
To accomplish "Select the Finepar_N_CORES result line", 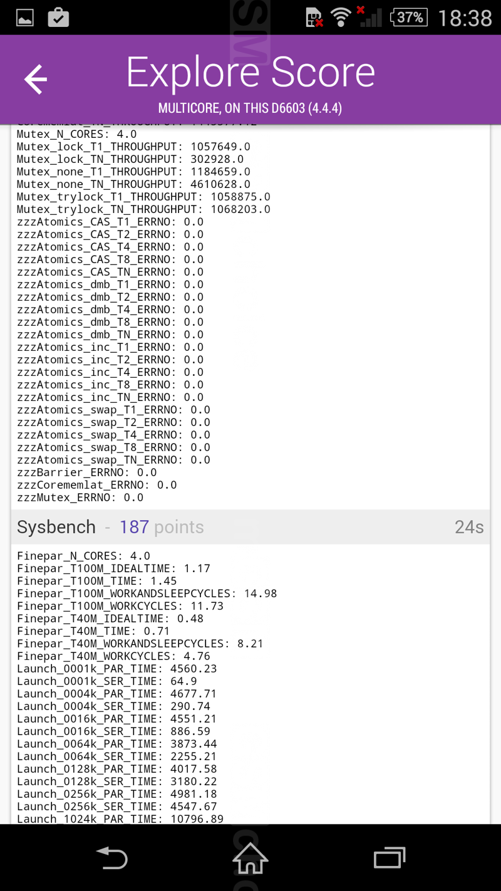I will pos(83,556).
